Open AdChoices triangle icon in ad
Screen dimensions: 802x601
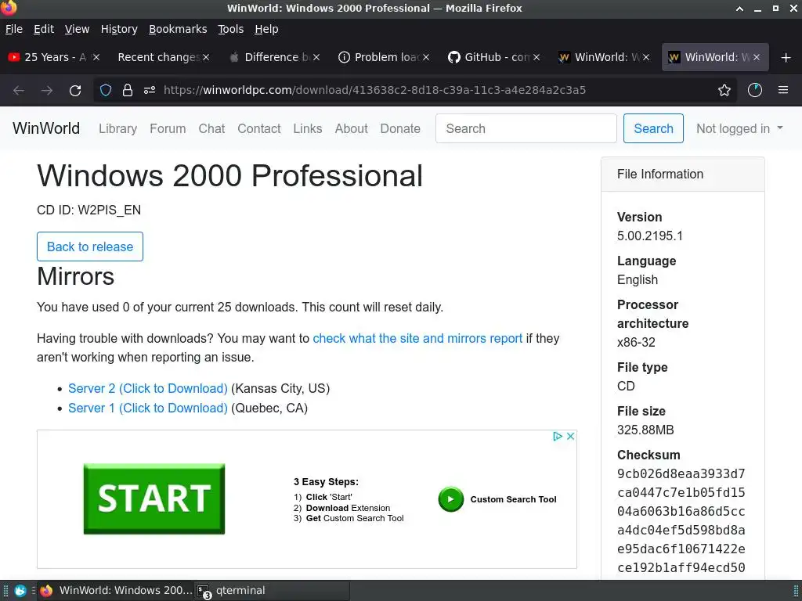tap(558, 436)
